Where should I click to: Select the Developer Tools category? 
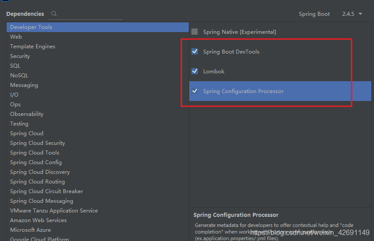(x=31, y=27)
